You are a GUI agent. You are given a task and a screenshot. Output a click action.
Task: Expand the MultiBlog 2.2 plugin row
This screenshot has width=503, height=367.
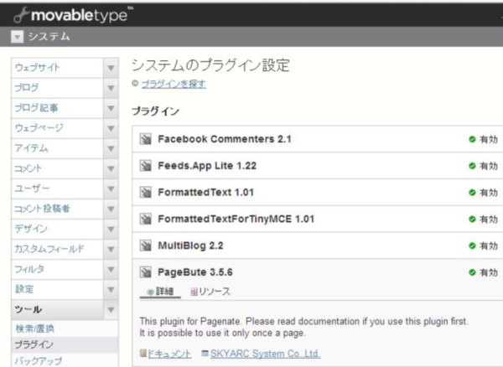(x=318, y=246)
